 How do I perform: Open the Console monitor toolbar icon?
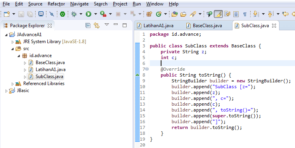click(x=41, y=14)
